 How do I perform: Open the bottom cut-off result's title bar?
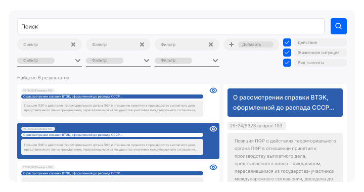(112, 173)
